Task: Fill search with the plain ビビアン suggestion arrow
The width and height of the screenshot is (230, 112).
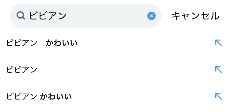Action: (219, 70)
